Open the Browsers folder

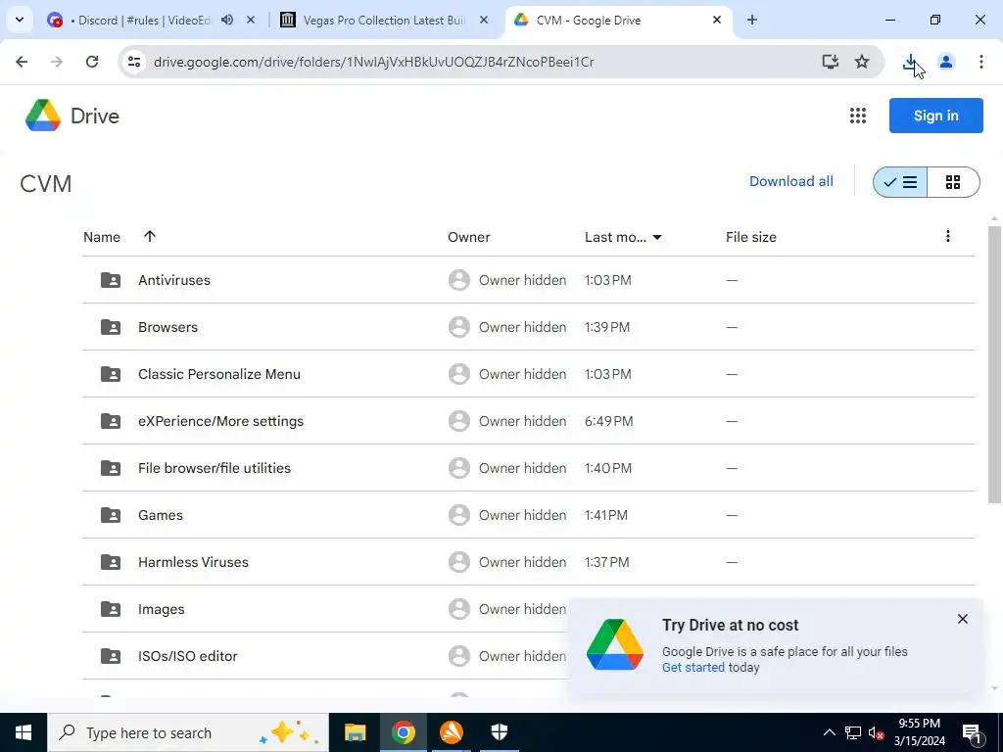click(x=167, y=327)
